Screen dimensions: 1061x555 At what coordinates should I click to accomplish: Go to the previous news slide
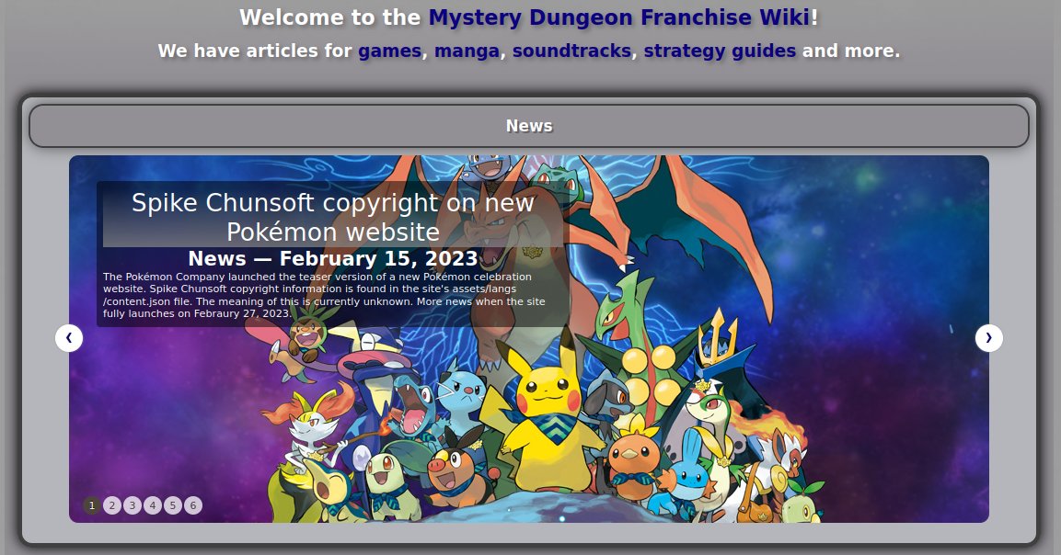[69, 338]
